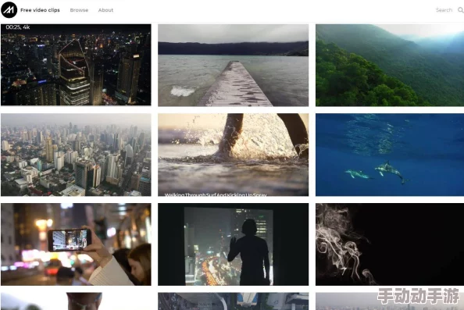Open the hazy daytime city aerial clip
Viewport: 464px width, 310px height.
76,155
